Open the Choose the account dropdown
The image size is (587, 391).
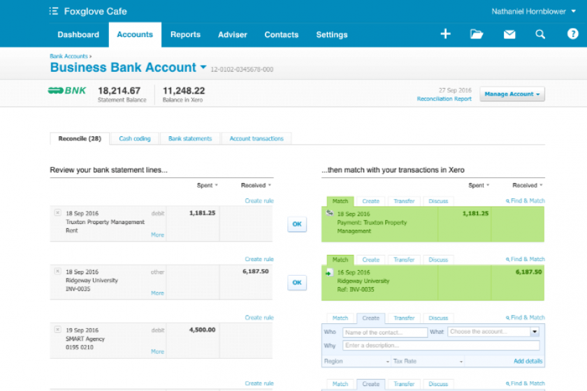coord(535,332)
